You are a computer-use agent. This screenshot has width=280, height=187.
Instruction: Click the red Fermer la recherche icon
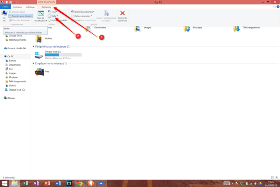(122, 14)
